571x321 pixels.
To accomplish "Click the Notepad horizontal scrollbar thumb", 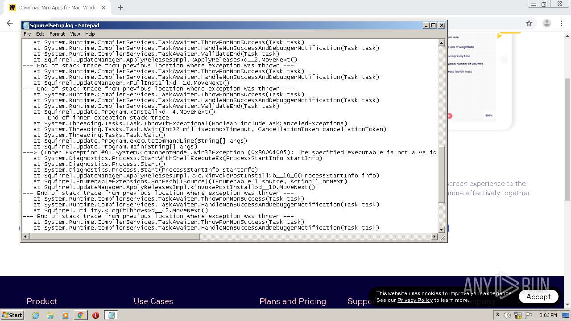I will [115, 237].
